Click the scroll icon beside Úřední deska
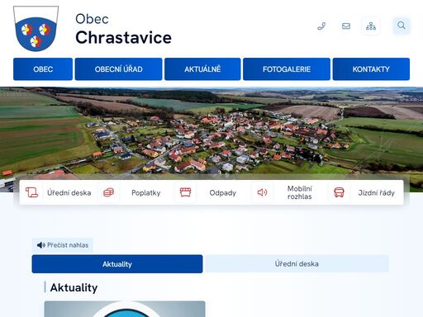423x317 pixels. click(x=31, y=192)
